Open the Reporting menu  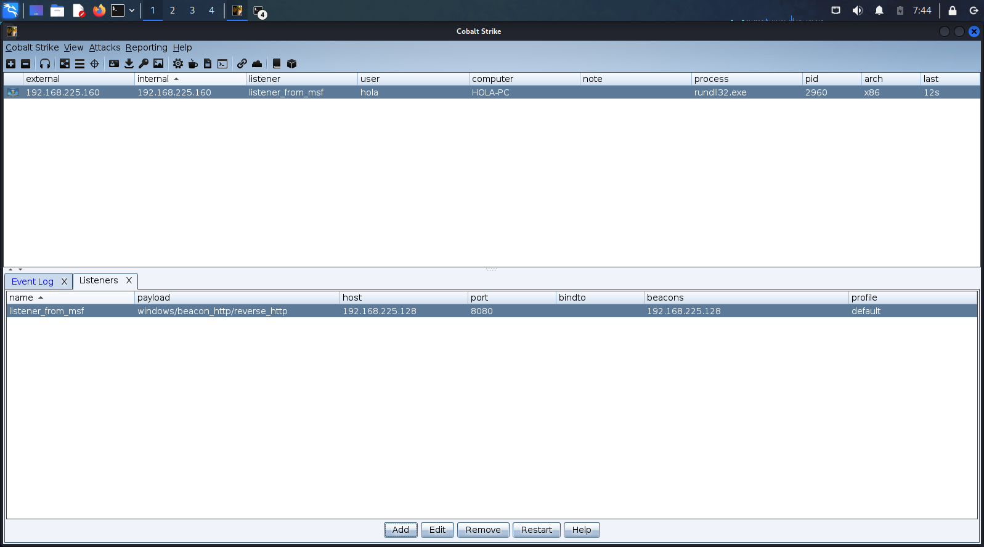147,47
